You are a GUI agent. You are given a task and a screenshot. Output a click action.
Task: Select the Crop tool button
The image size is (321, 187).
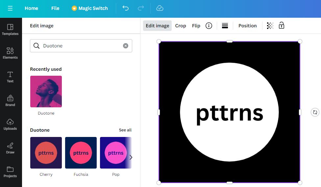[x=181, y=26]
